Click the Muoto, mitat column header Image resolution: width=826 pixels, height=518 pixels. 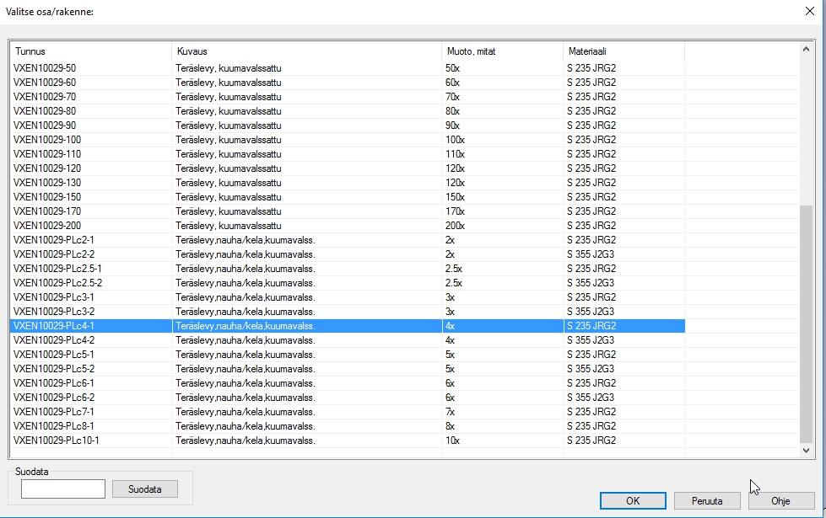point(502,51)
